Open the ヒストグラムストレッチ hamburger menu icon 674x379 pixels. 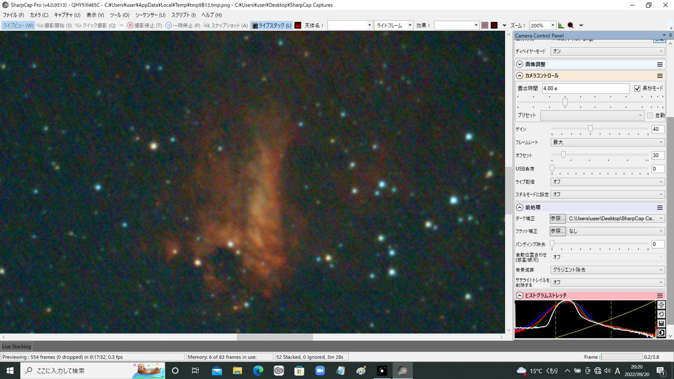pyautogui.click(x=659, y=295)
